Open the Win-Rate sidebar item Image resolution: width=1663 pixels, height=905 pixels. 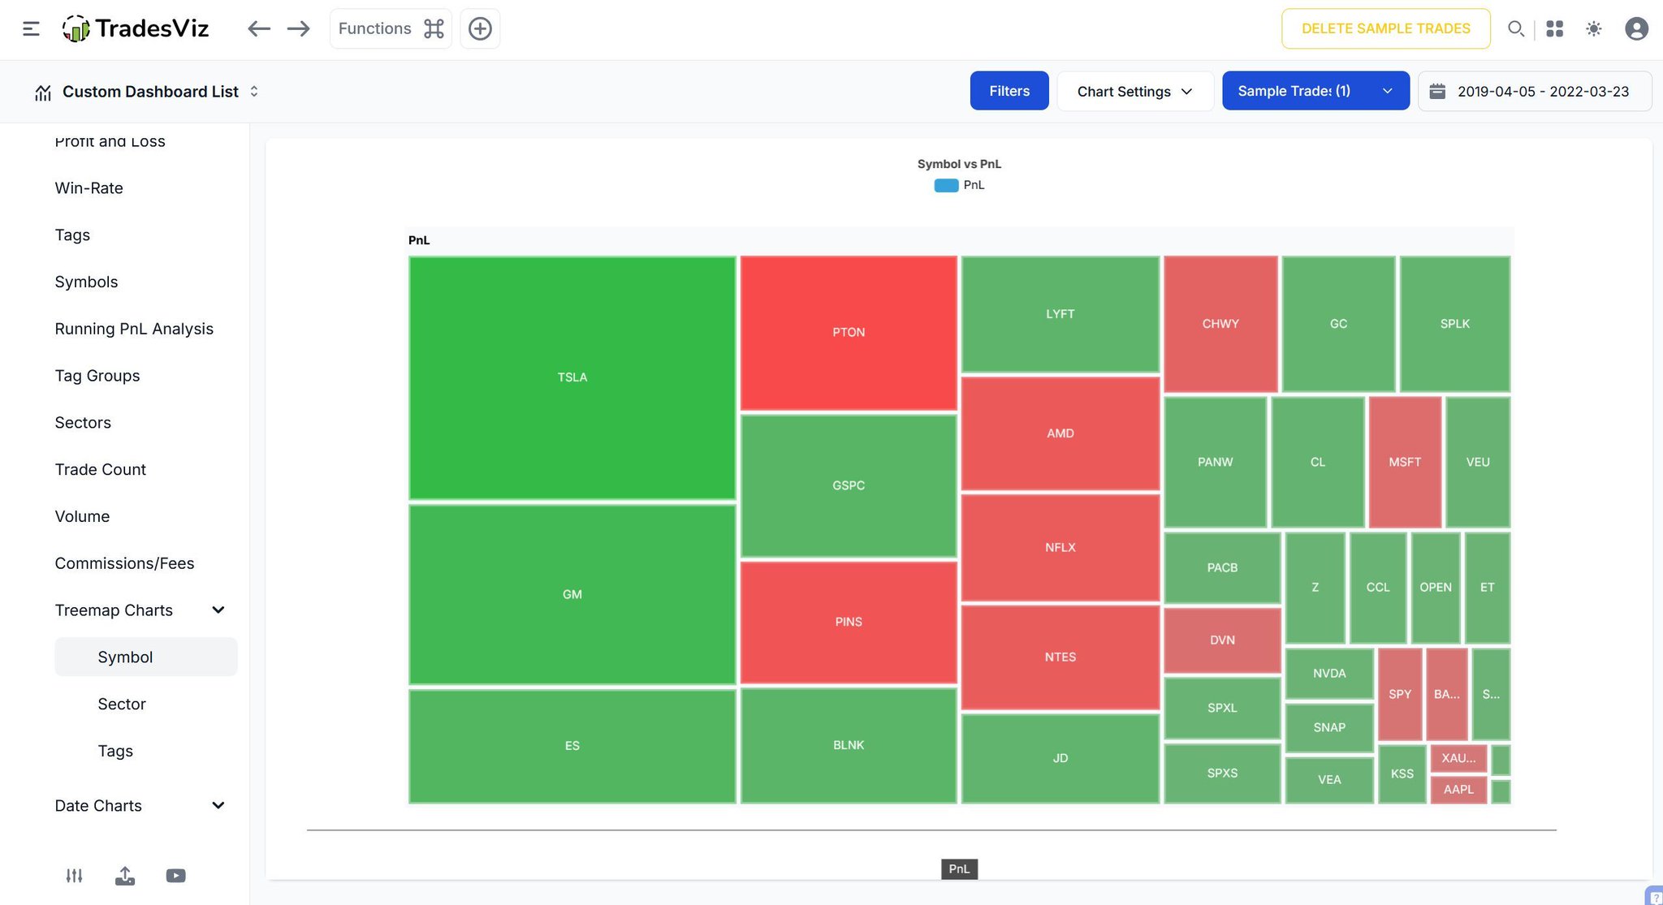coord(89,188)
